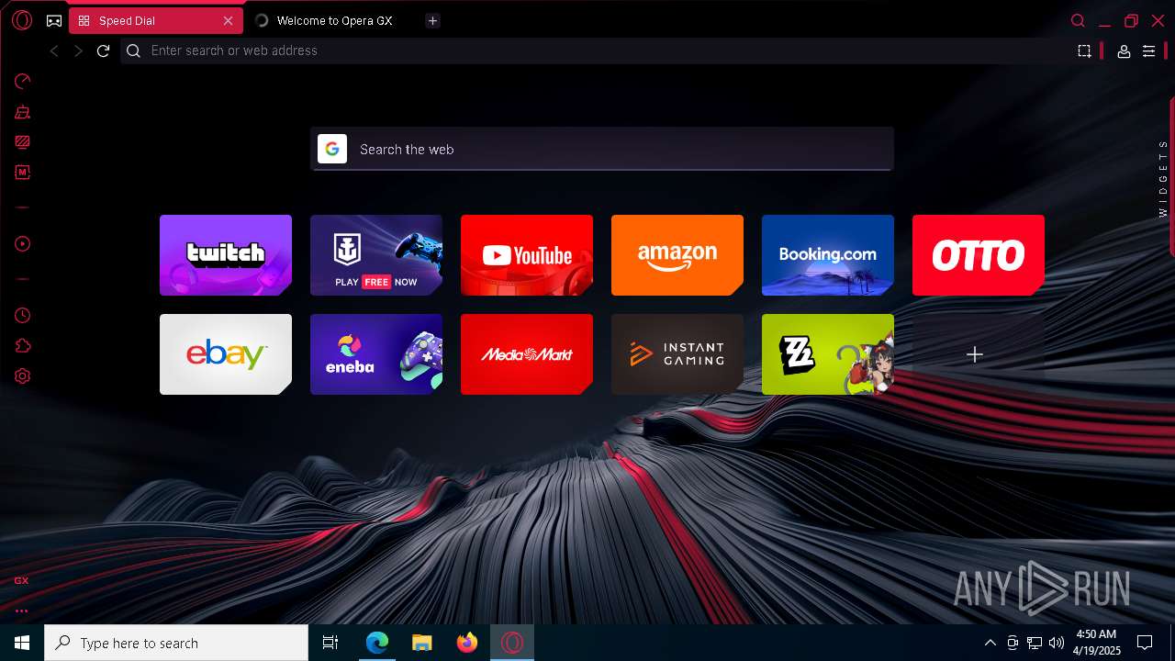Screen dimensions: 1175x661
Task: Open the profile account icon
Action: point(1124,51)
